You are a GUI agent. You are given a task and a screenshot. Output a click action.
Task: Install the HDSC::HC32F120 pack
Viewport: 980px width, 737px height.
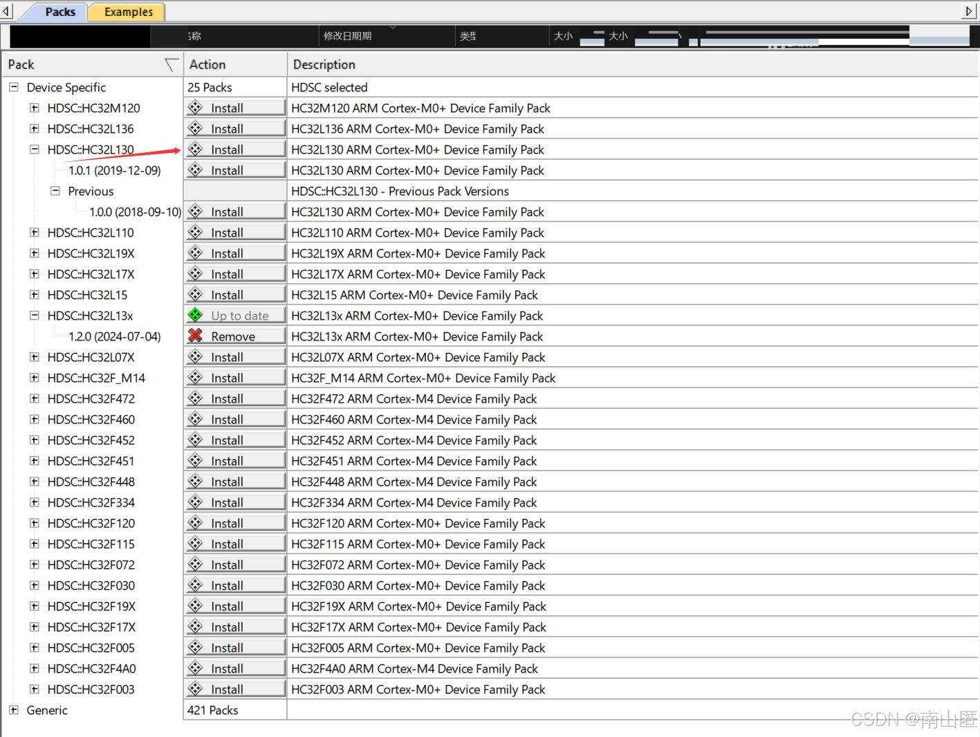(235, 523)
